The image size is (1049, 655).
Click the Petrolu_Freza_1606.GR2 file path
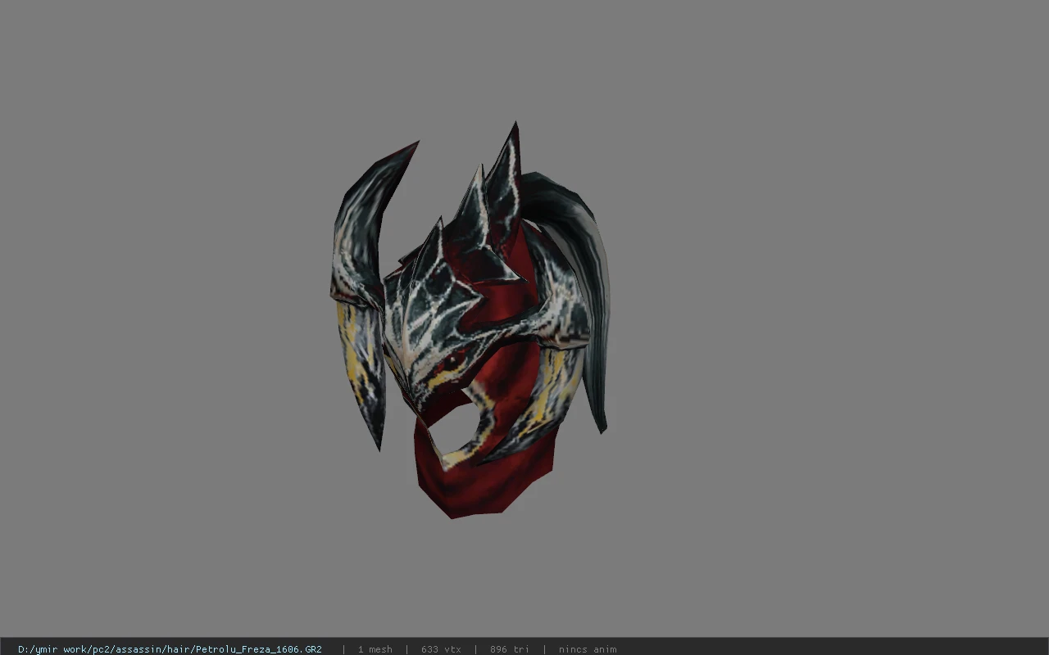pos(170,649)
